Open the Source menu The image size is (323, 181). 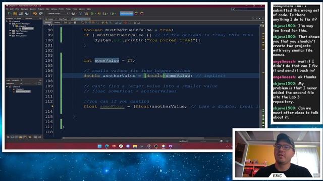pyautogui.click(x=33, y=9)
